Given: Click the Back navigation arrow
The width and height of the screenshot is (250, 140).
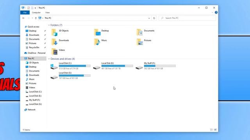Looking at the screenshot, I should pyautogui.click(x=23, y=18).
